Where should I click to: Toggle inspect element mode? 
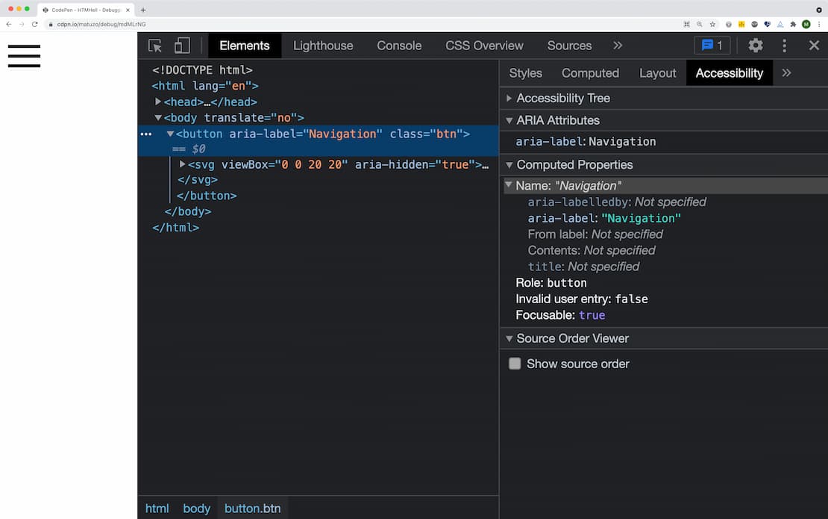pos(155,46)
